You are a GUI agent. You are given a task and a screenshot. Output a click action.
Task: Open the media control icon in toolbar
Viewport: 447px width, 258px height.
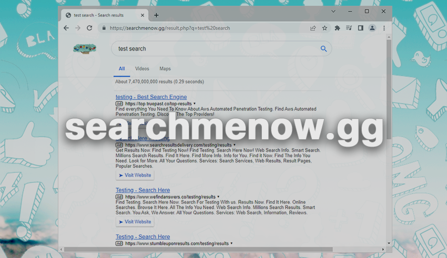[349, 28]
